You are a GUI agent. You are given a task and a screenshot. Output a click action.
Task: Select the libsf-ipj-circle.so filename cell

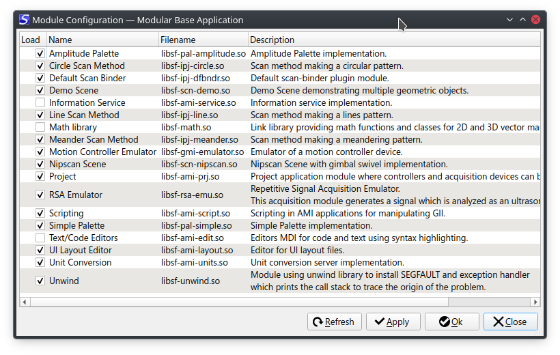pos(204,66)
